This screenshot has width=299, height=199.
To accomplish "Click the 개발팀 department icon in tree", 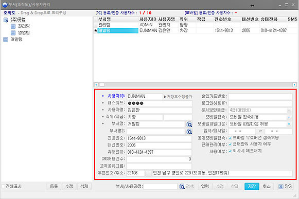I will 6,40.
